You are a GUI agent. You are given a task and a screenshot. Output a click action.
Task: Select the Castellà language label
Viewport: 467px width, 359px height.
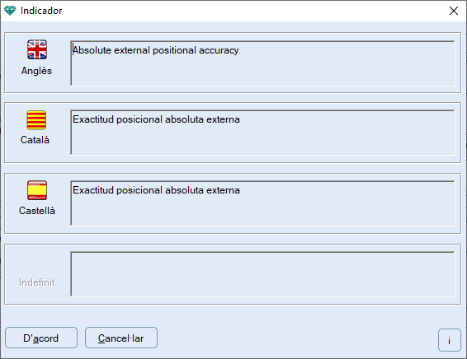tap(37, 211)
